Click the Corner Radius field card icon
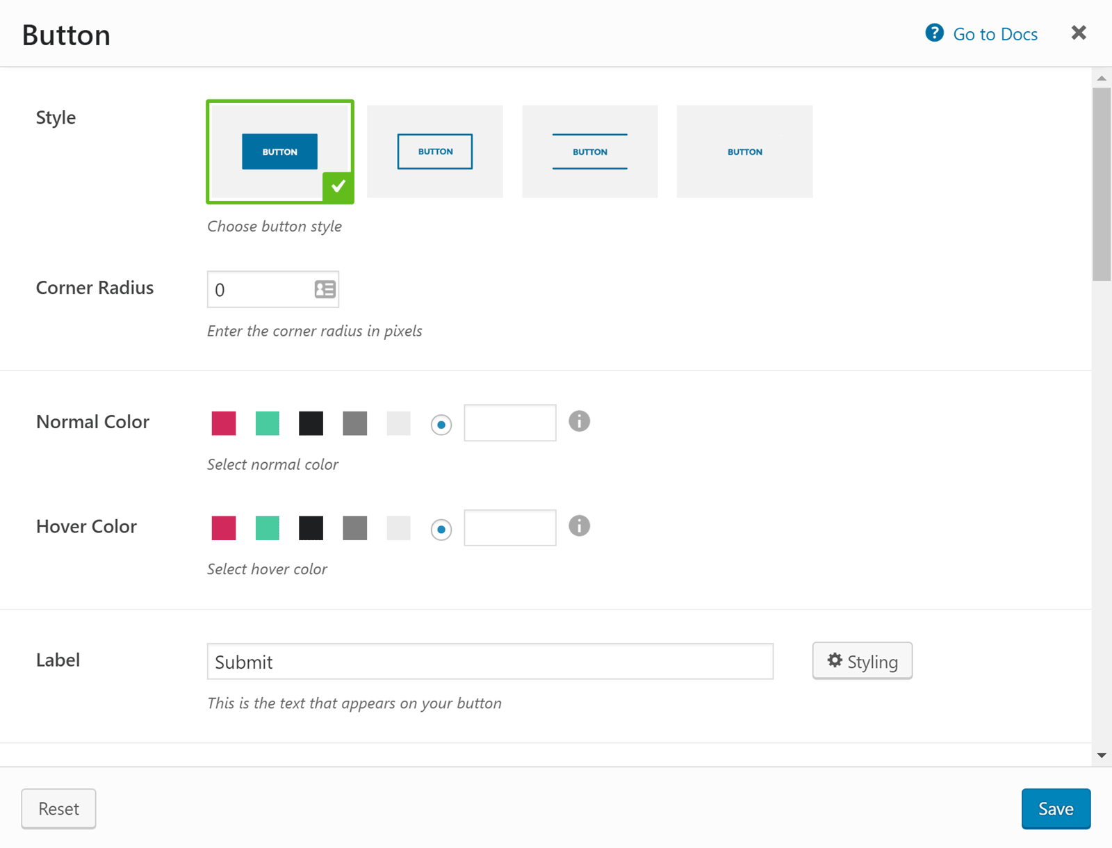This screenshot has width=1112, height=848. coord(325,289)
